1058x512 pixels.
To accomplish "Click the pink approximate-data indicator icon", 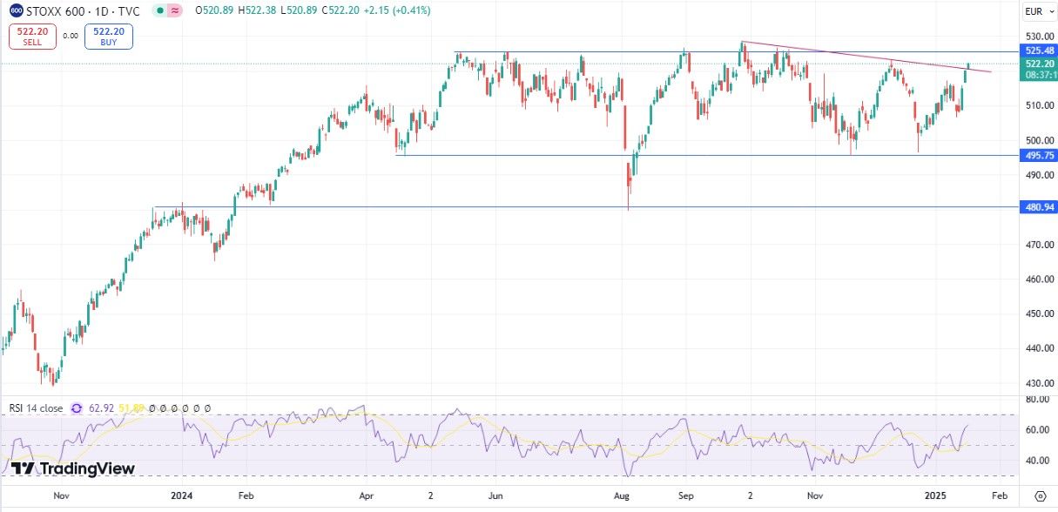I will click(175, 10).
